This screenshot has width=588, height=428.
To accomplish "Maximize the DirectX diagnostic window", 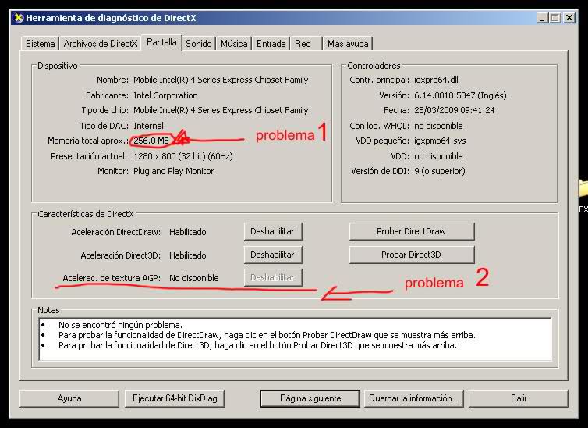I will point(555,18).
